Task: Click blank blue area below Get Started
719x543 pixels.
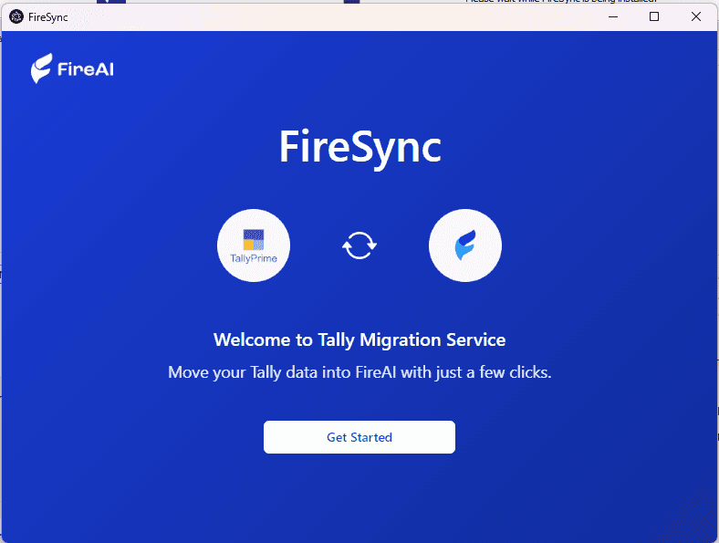Action: pos(359,497)
